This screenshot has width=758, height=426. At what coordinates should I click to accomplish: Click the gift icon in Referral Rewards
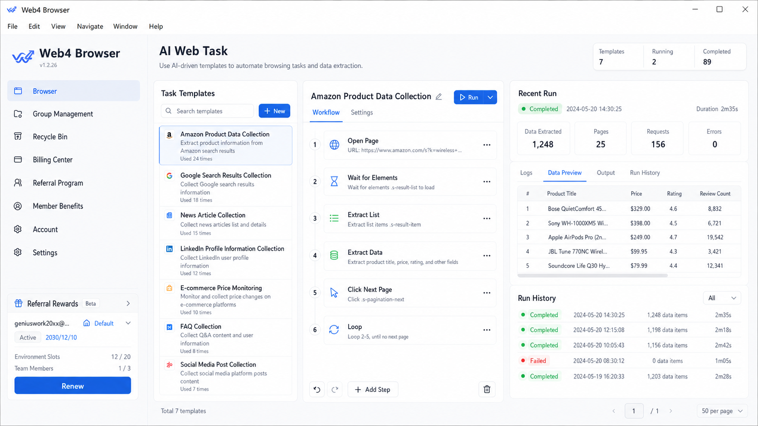pyautogui.click(x=19, y=303)
